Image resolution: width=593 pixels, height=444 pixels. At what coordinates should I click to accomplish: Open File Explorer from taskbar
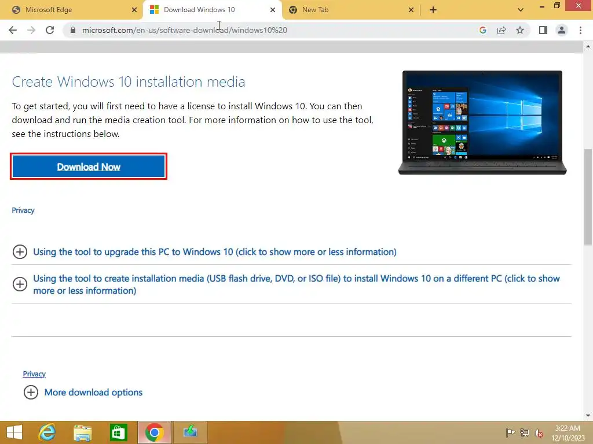coord(83,432)
